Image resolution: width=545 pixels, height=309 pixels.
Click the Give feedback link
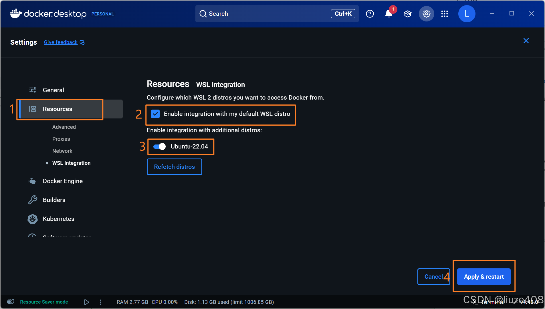61,42
